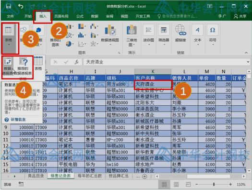
Task: Click cell 平板电脑
Action: coord(71,164)
